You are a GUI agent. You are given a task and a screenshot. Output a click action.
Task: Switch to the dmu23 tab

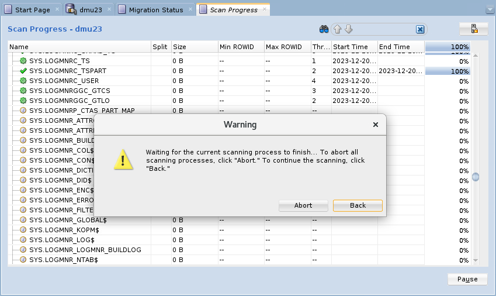click(91, 10)
